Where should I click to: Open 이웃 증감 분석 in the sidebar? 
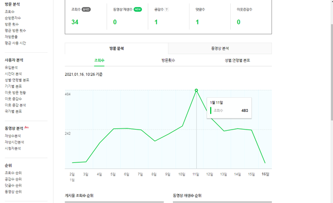16,105
